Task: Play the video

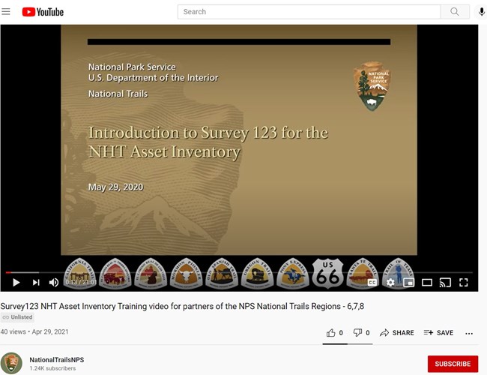Action: (x=16, y=283)
